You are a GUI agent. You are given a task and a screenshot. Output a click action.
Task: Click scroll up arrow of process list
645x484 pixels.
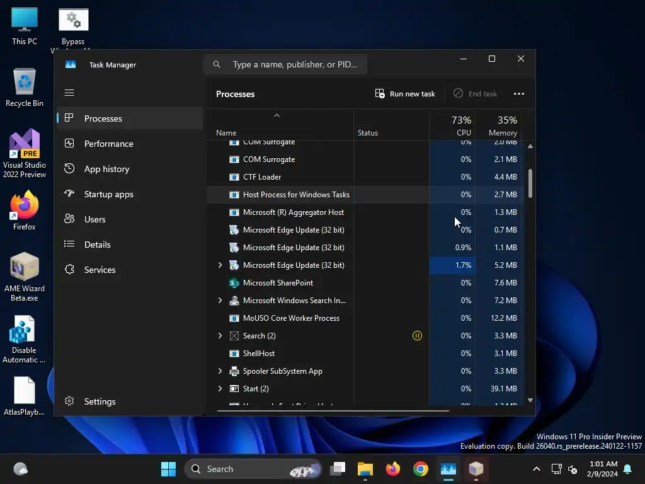530,146
